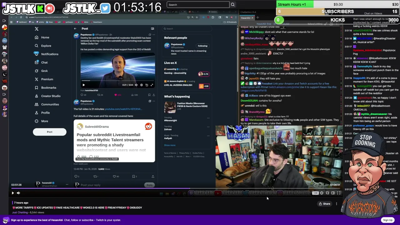Viewport: 400px width, 225px height.
Task: Toggle reader view icon in Post header
Action: click(x=152, y=29)
